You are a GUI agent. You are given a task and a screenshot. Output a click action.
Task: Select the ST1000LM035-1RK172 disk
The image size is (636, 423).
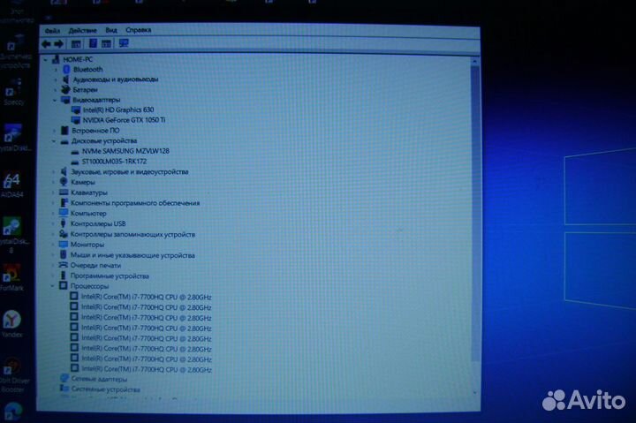114,162
